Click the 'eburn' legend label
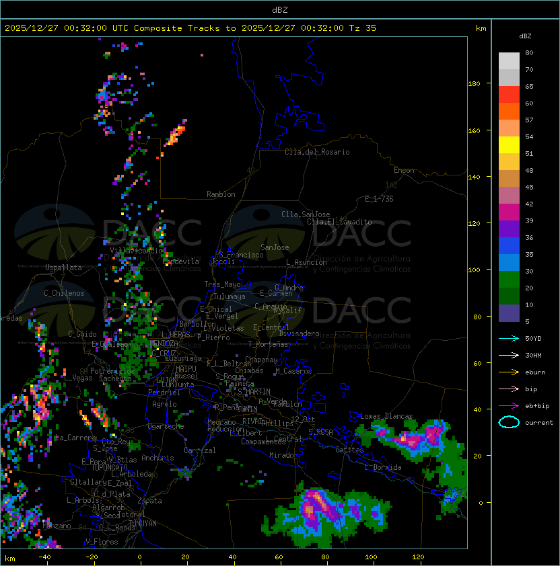560x566 pixels. coord(535,372)
